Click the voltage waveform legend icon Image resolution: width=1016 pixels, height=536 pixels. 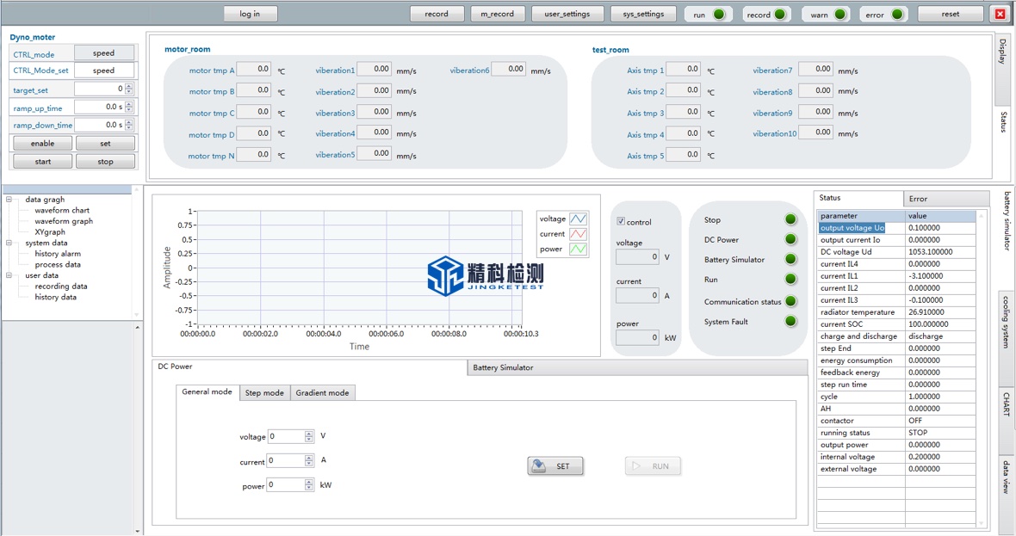click(x=577, y=219)
